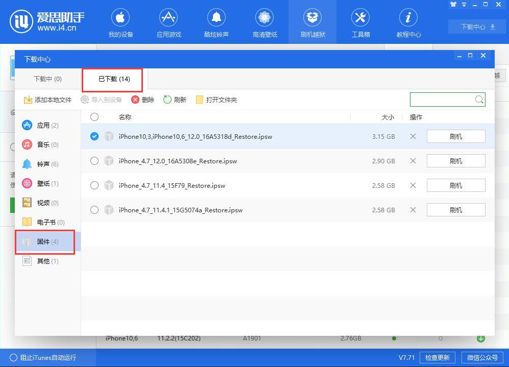This screenshot has height=367, width=509.
Task: Refresh the download list with 刷新
Action: pyautogui.click(x=175, y=99)
